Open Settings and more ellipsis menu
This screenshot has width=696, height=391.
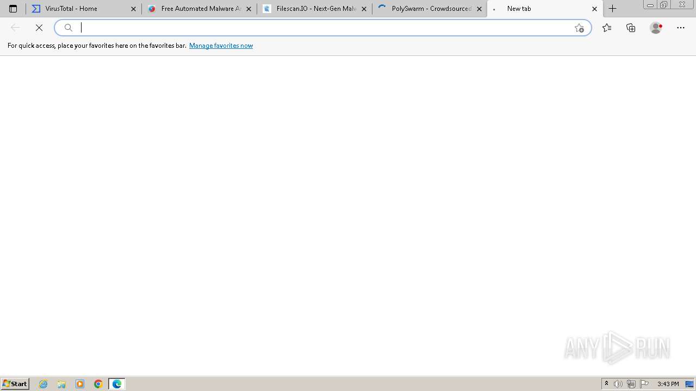tap(681, 28)
